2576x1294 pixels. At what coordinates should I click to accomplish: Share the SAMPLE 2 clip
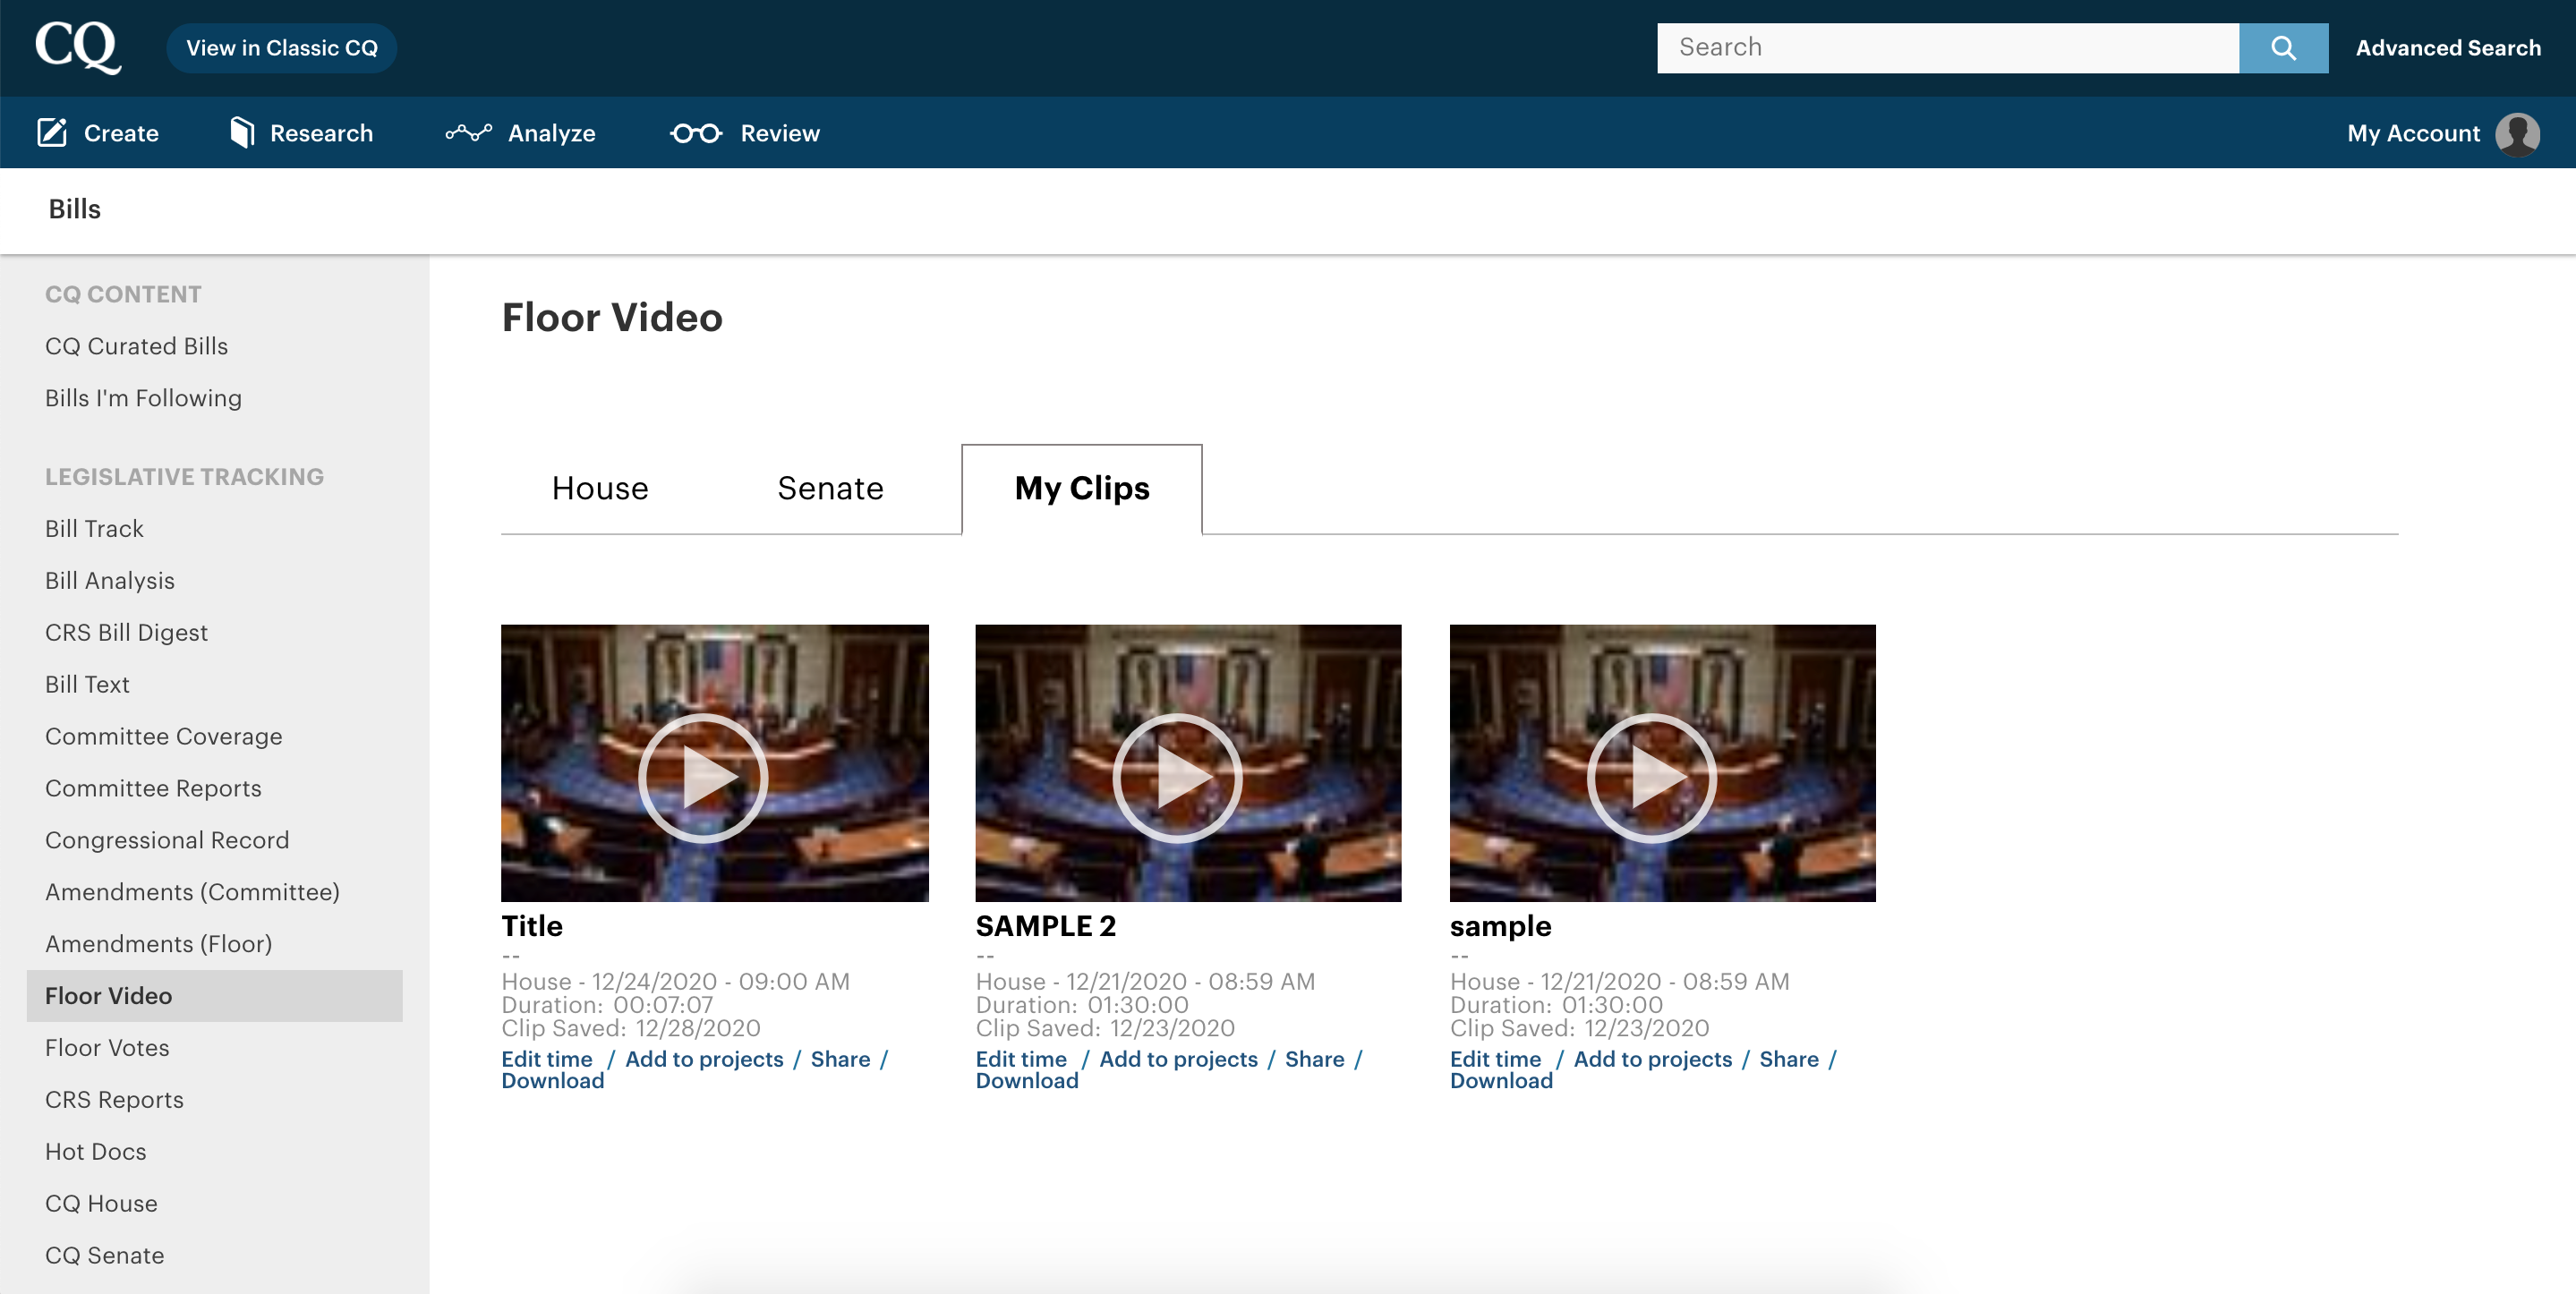(x=1314, y=1059)
